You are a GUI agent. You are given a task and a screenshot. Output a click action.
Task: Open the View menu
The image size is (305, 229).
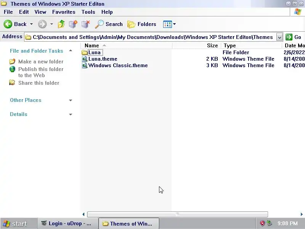coord(40,12)
